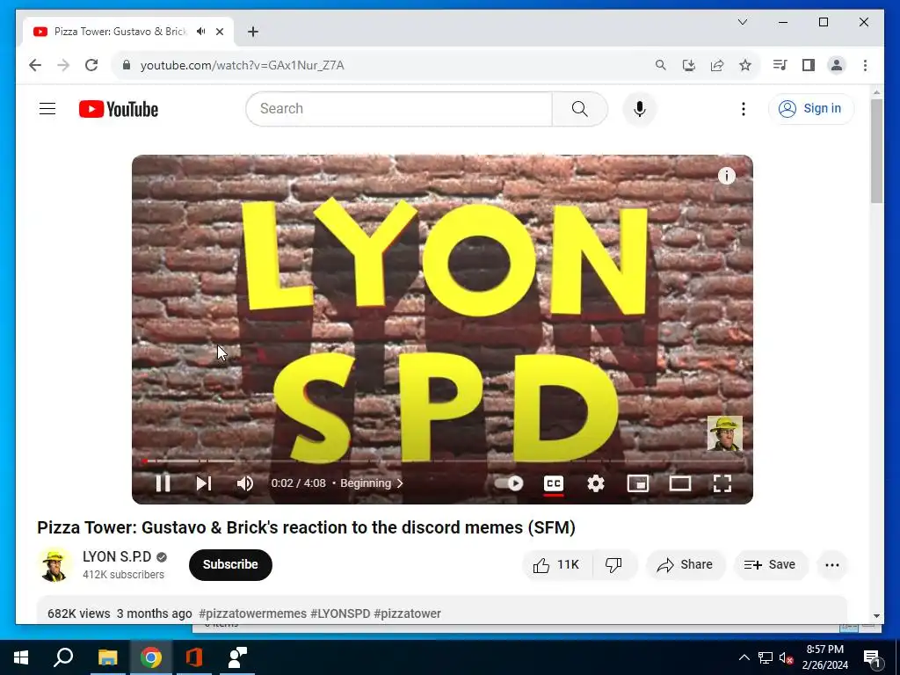The width and height of the screenshot is (900, 675).
Task: Reload the current page
Action: 91,65
